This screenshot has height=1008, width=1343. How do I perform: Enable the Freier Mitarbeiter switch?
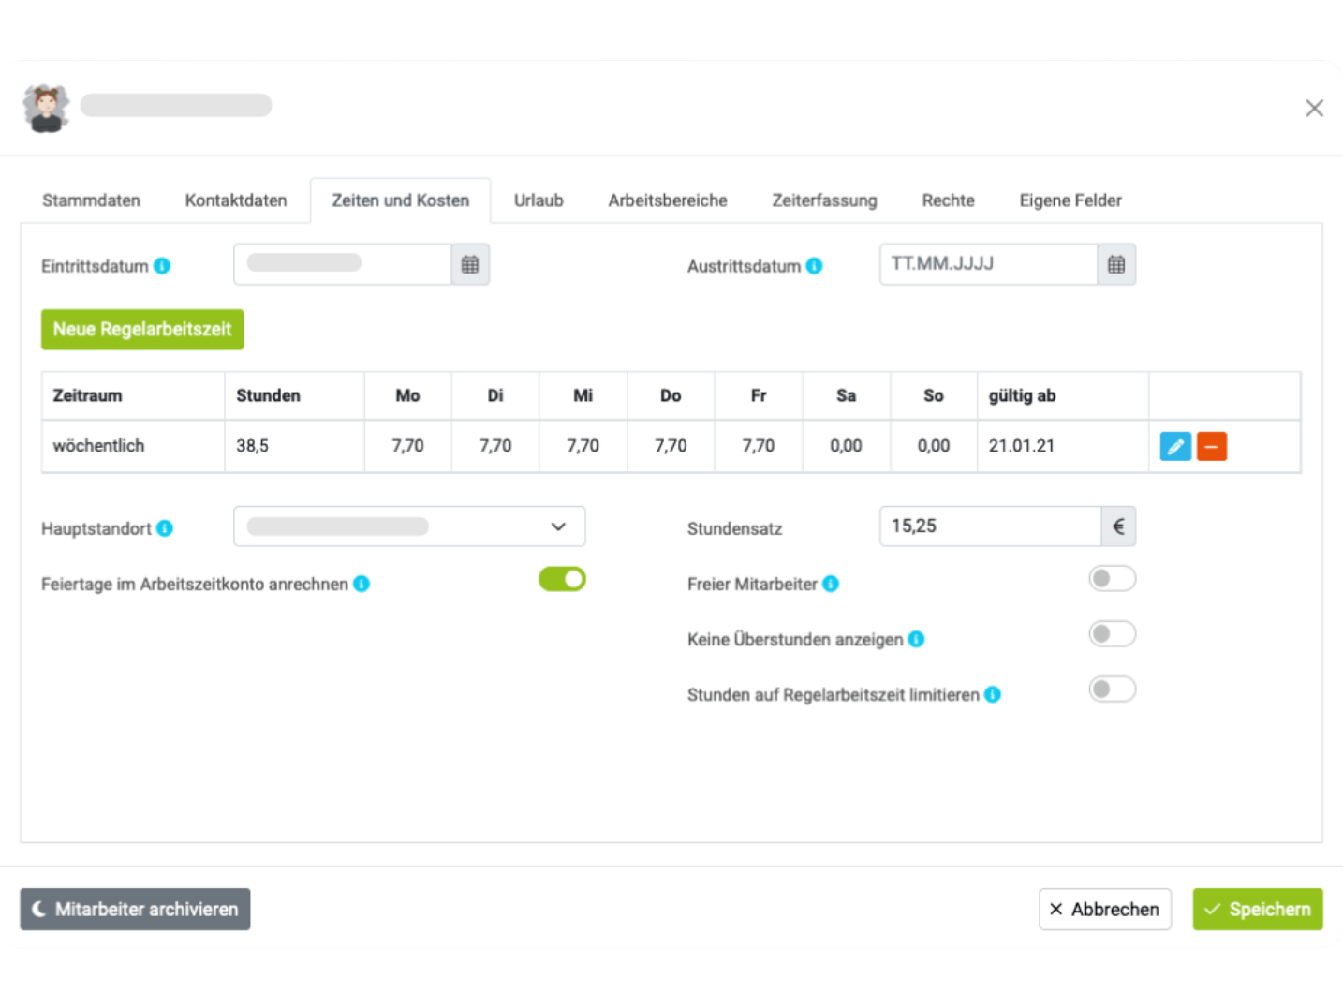pos(1112,579)
